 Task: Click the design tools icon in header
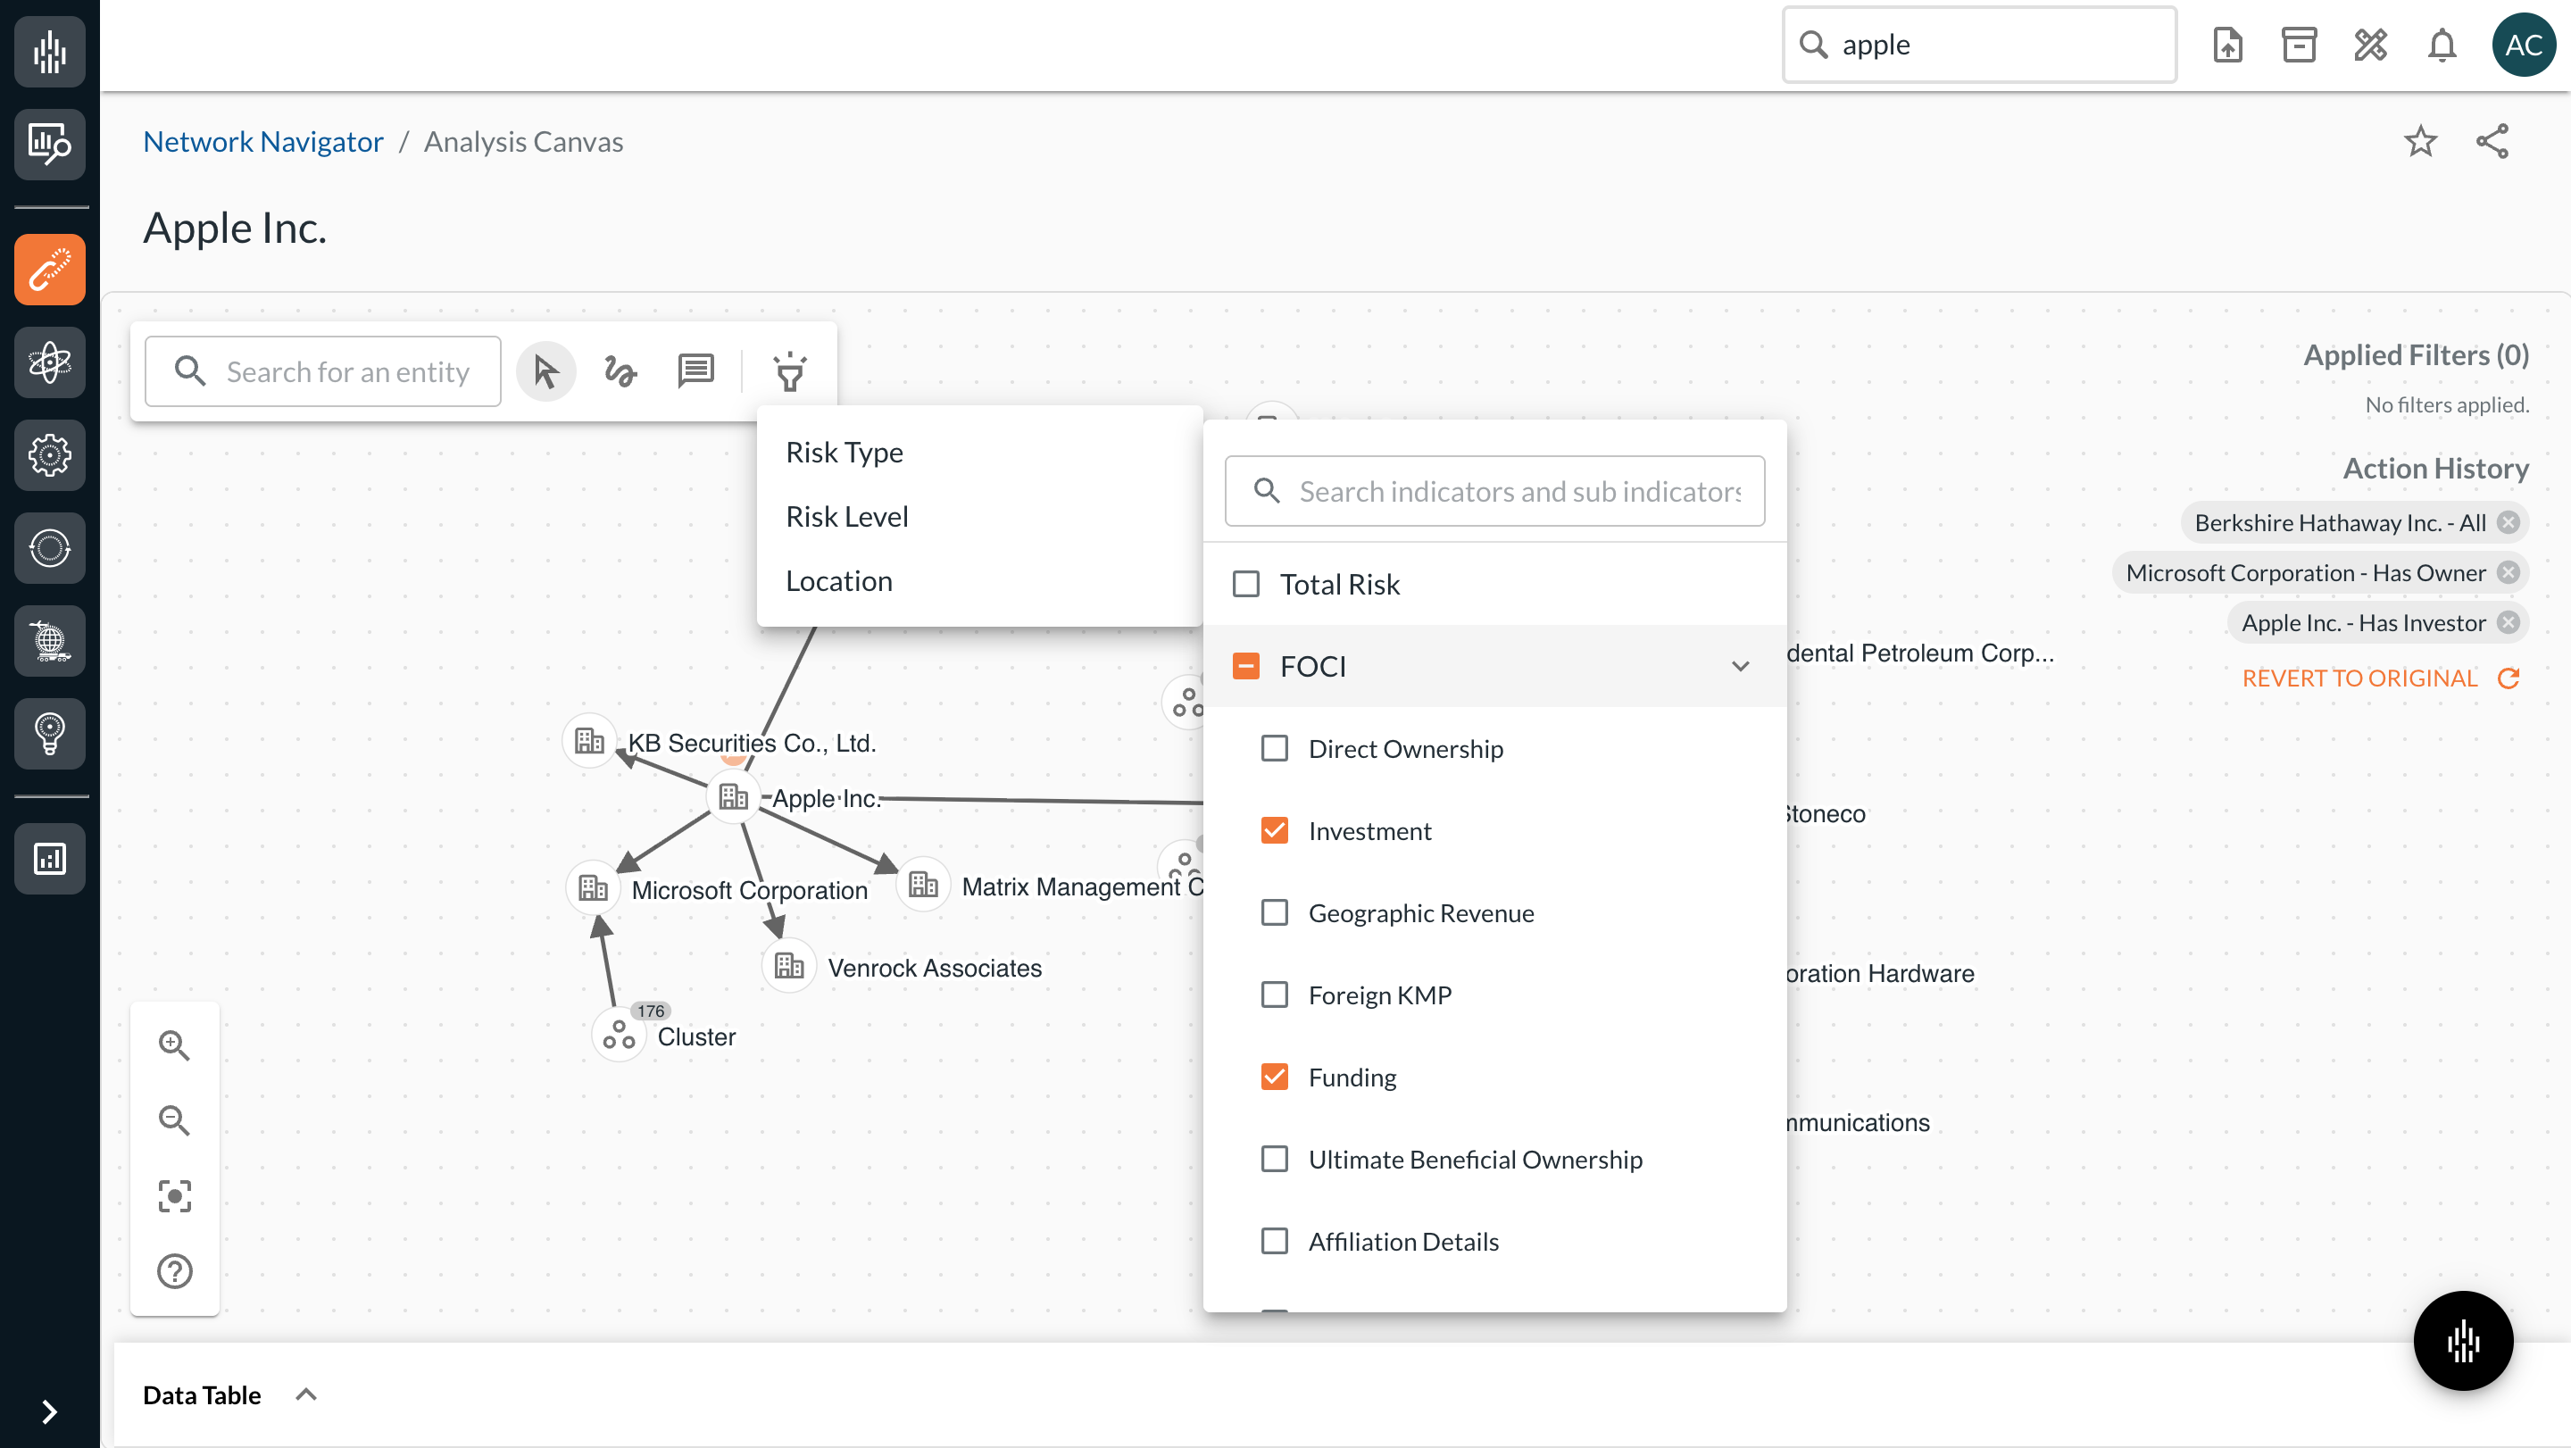(2370, 45)
